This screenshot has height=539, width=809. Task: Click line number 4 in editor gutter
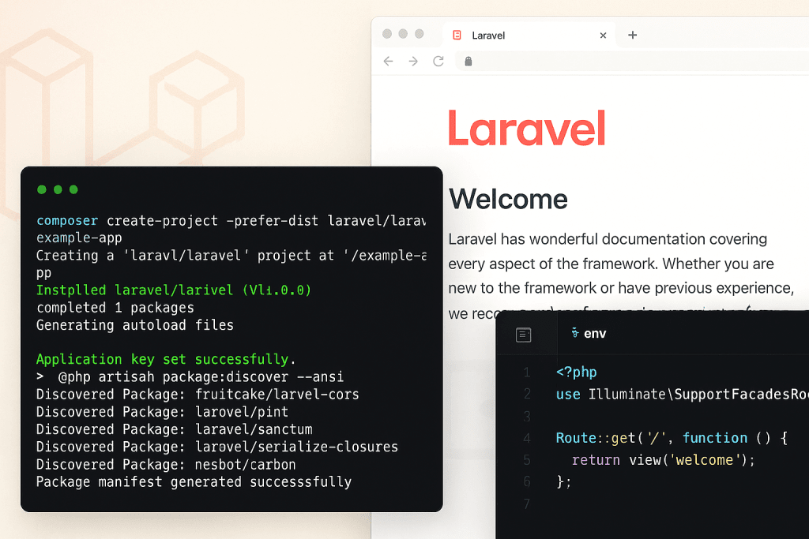(527, 438)
